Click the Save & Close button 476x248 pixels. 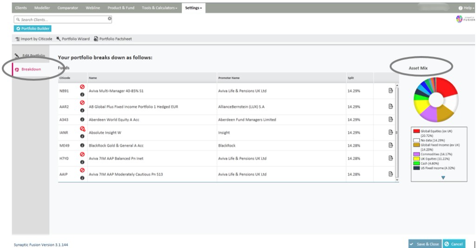[425, 244]
